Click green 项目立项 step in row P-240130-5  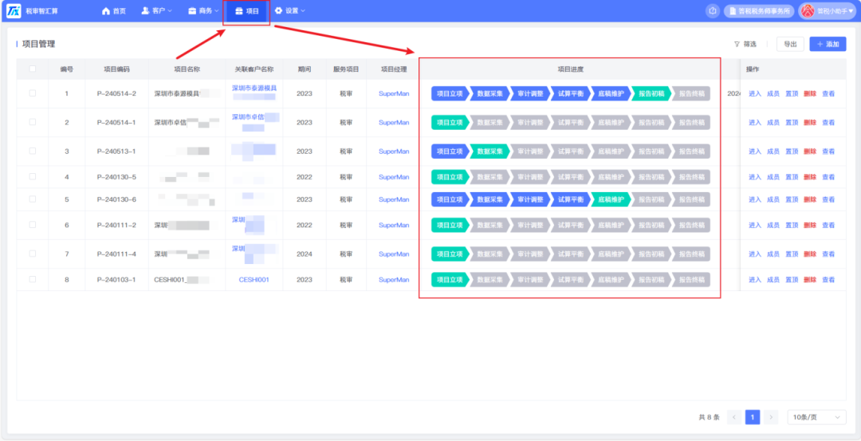450,177
